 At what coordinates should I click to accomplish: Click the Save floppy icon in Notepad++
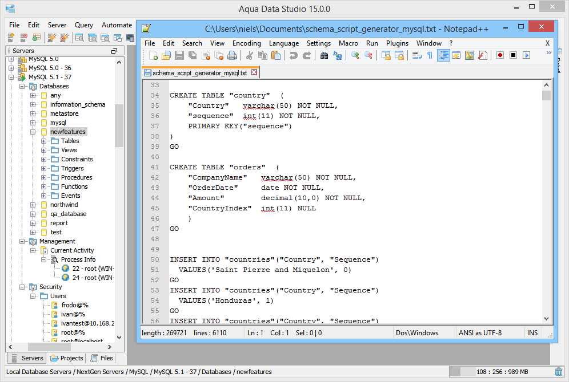[x=179, y=55]
